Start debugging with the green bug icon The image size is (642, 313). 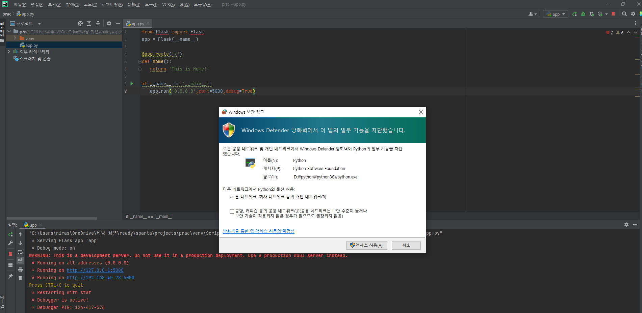pos(583,14)
